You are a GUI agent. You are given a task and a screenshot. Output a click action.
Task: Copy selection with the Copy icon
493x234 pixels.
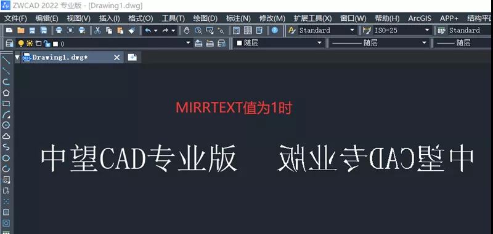click(x=109, y=30)
